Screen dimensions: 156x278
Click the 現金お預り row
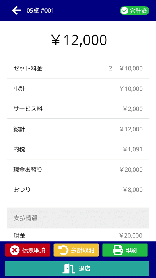tap(78, 170)
